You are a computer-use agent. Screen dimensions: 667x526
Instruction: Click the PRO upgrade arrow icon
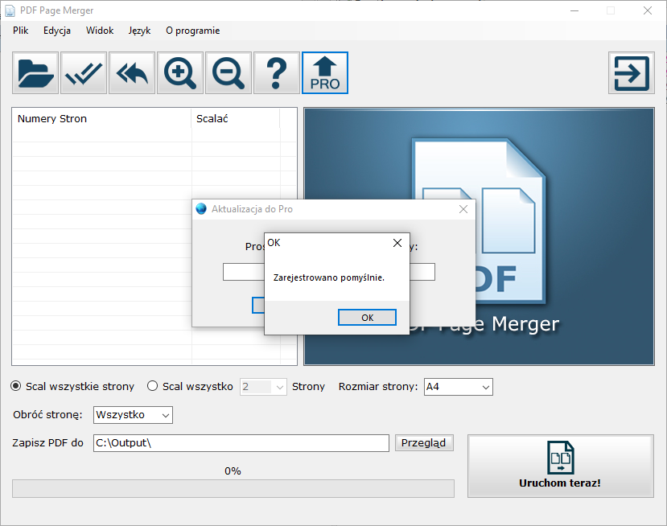tap(325, 73)
